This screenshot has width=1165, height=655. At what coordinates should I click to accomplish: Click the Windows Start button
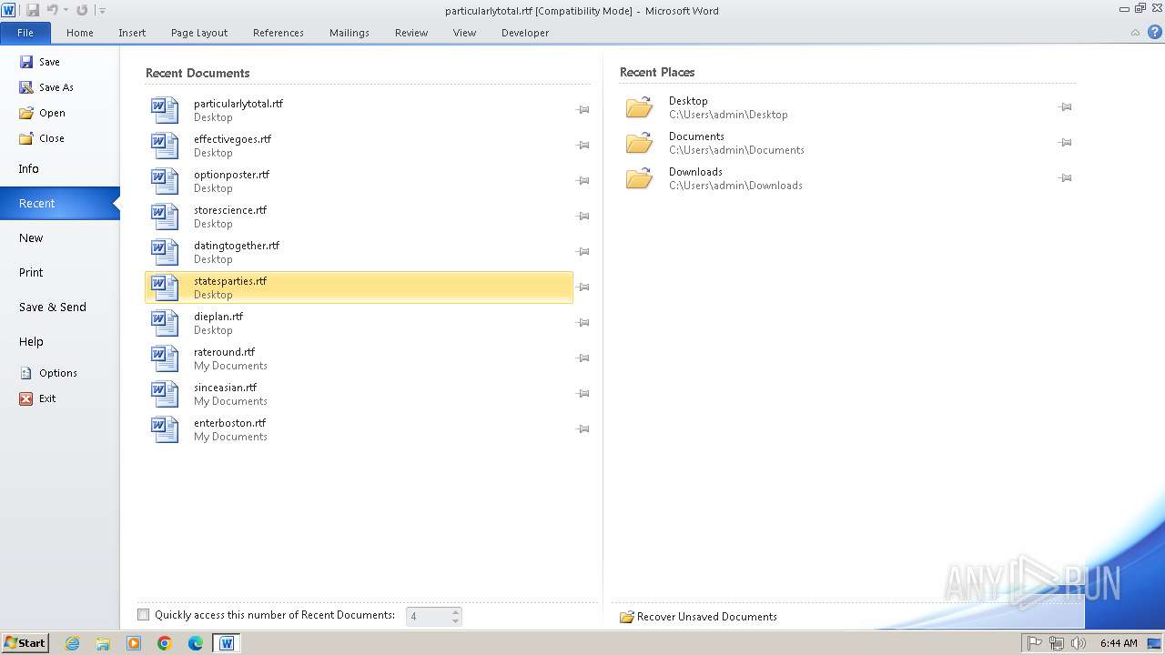25,643
